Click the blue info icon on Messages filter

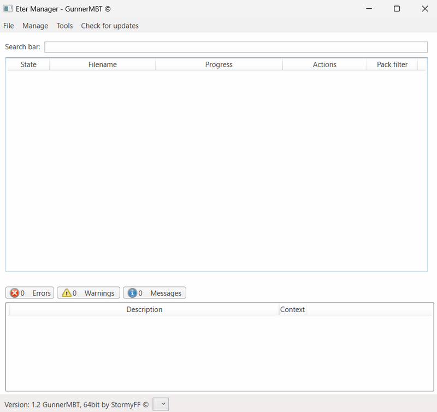(132, 293)
